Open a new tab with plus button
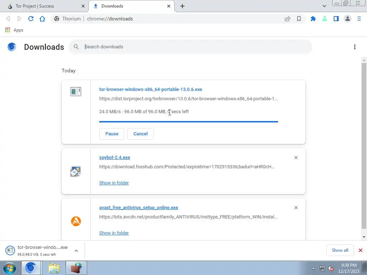 pyautogui.click(x=182, y=6)
